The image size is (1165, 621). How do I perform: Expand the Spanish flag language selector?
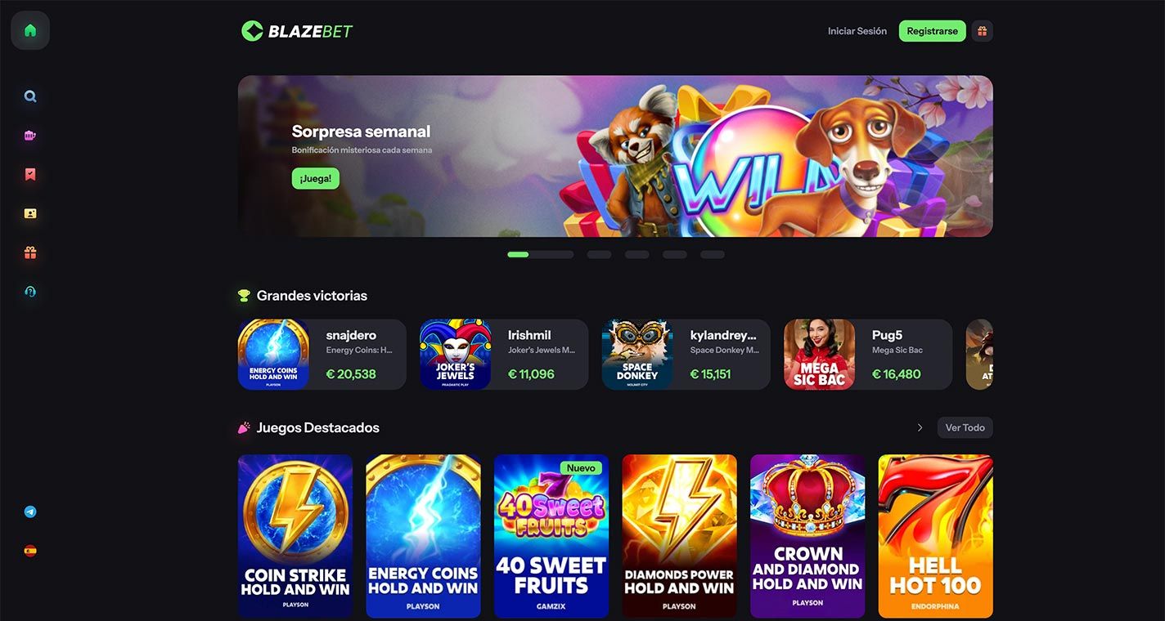click(x=30, y=551)
